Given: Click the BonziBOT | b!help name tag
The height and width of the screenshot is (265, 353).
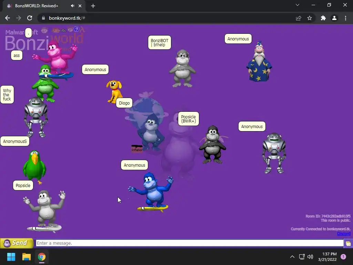Looking at the screenshot, I should point(159,42).
